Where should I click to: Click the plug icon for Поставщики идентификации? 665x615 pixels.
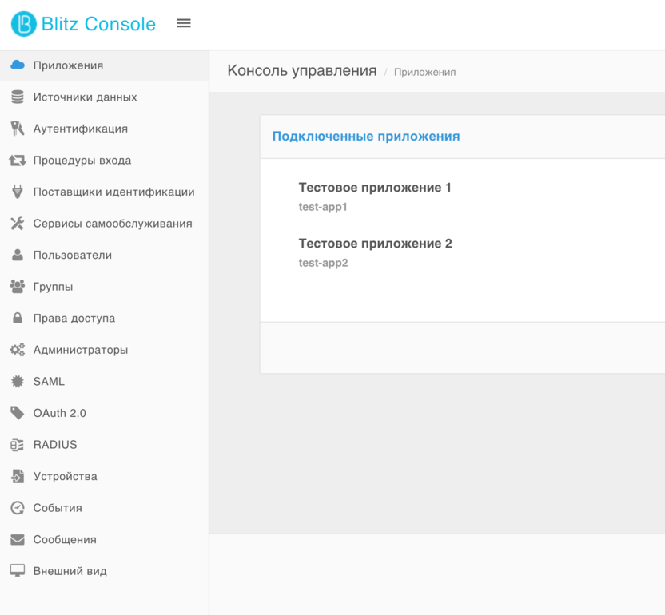[18, 192]
